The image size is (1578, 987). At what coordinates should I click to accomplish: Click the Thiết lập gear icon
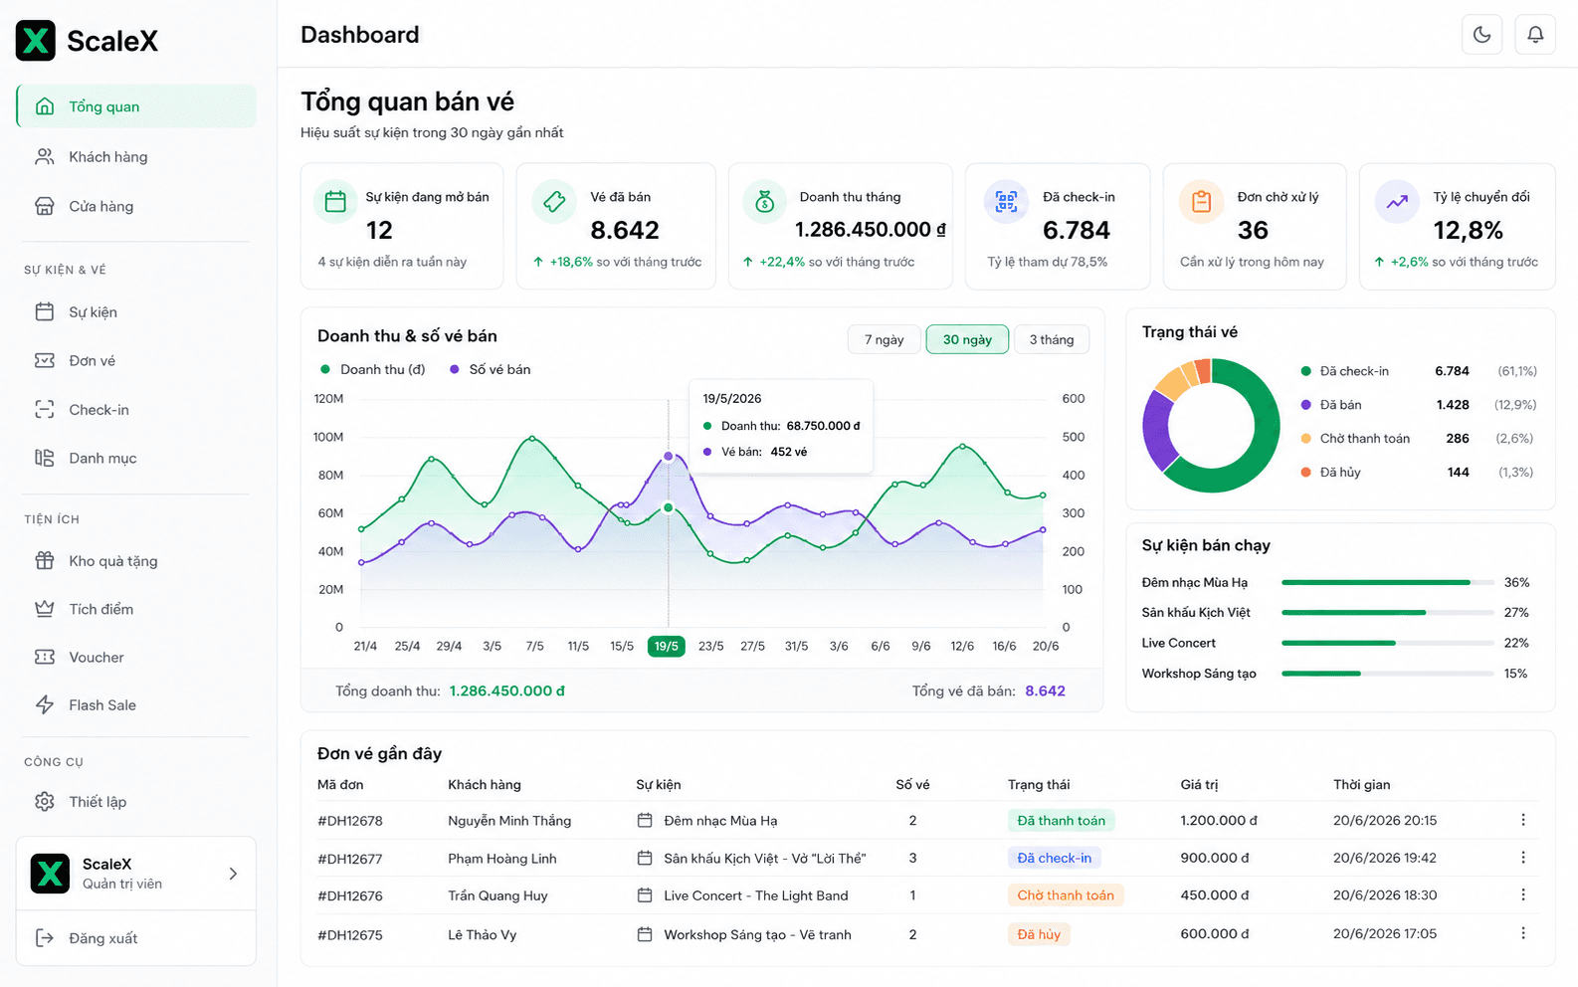[x=45, y=801]
